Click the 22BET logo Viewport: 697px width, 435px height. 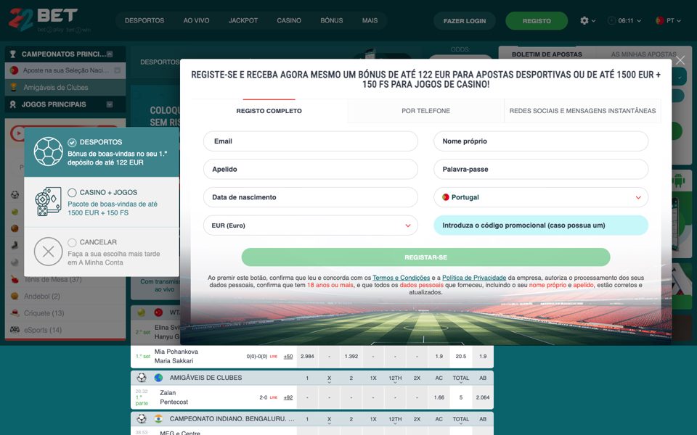click(44, 20)
